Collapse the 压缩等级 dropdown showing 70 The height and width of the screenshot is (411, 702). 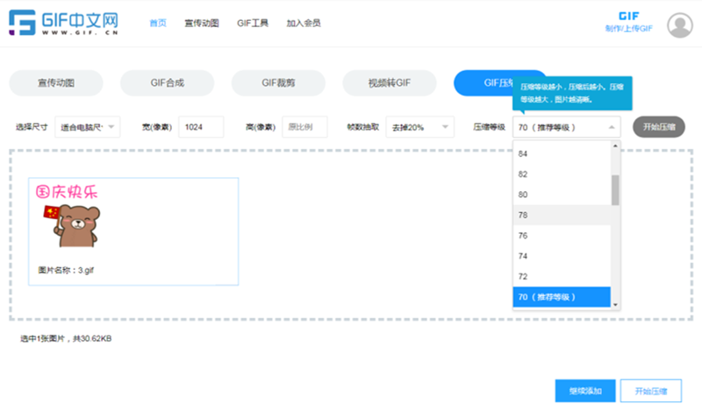(x=566, y=127)
